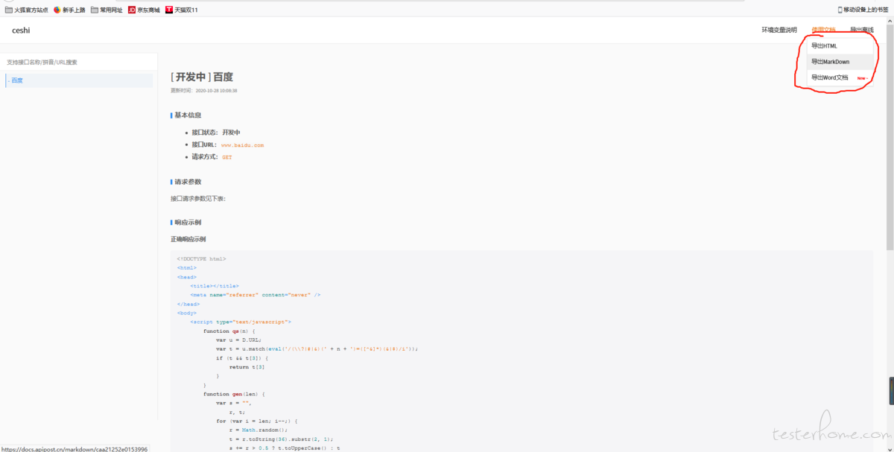Click the function gs(n) code line

pyautogui.click(x=229, y=331)
